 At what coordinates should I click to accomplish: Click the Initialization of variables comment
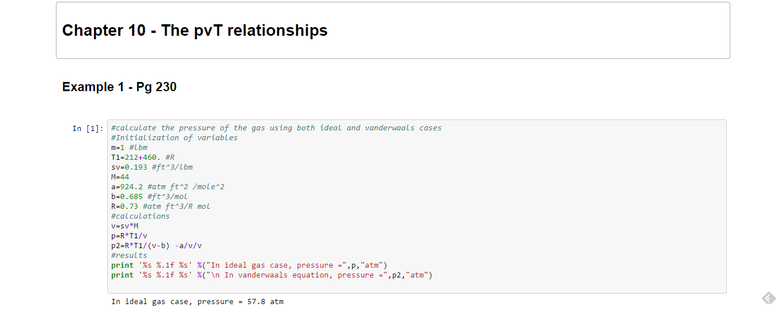click(x=174, y=138)
